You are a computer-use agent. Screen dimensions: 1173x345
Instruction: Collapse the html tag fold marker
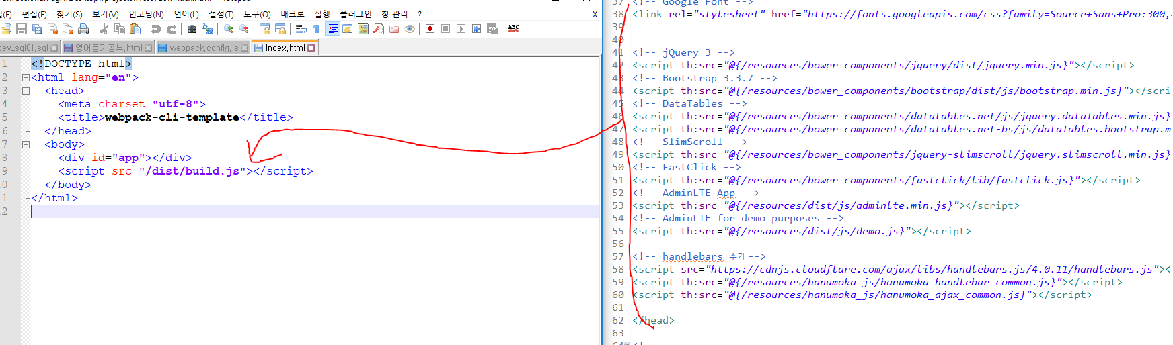pyautogui.click(x=26, y=77)
